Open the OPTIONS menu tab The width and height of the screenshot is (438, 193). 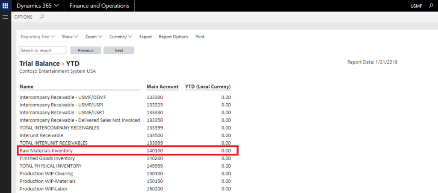[x=23, y=17]
